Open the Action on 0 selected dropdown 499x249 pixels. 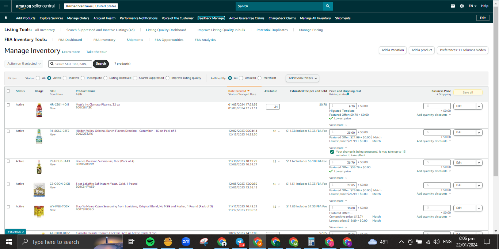point(24,64)
